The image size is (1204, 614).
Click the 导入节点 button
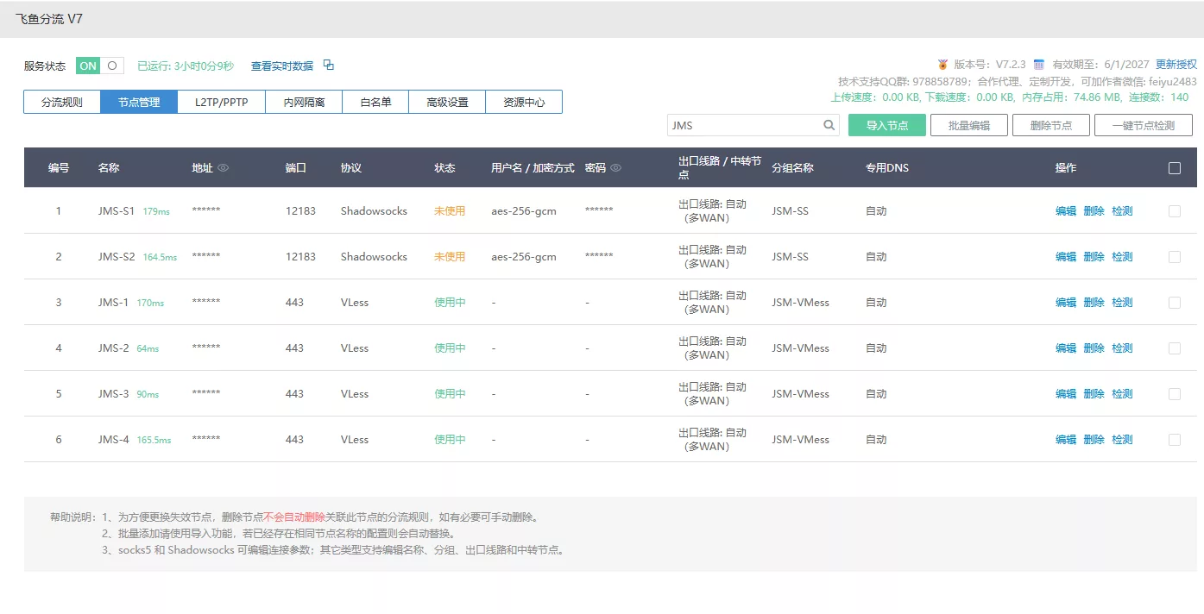[x=887, y=125]
